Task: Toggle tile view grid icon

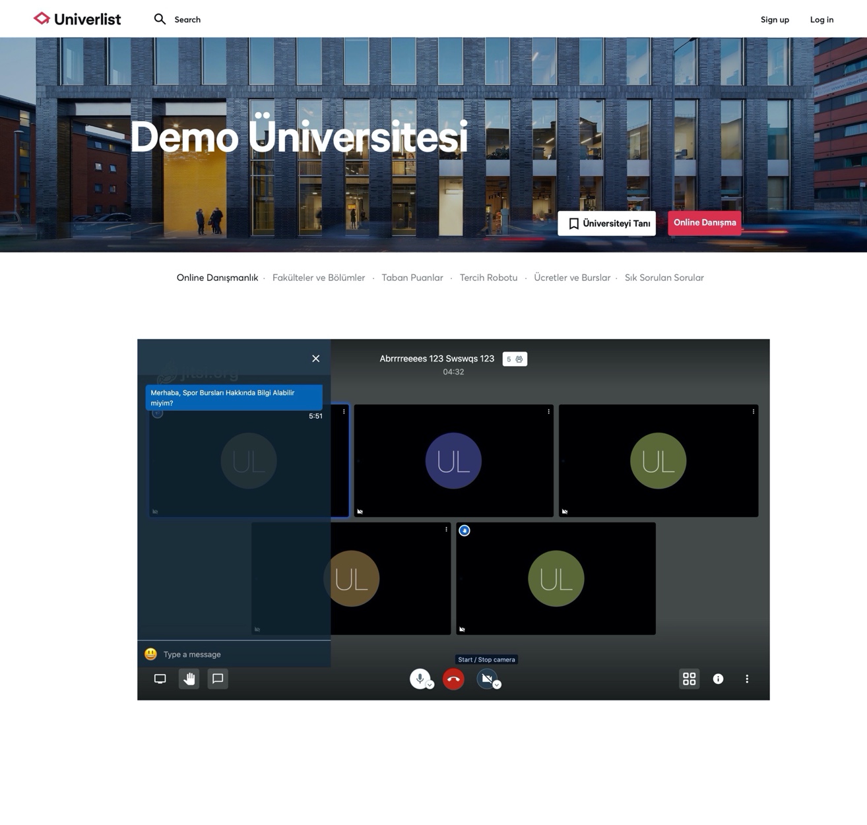Action: pos(689,679)
